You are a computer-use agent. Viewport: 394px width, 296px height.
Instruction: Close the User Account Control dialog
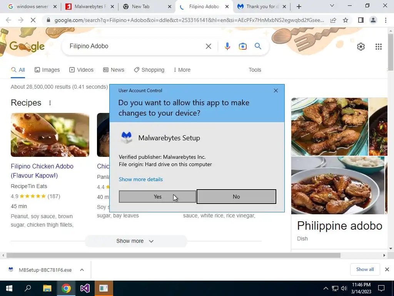click(x=275, y=91)
